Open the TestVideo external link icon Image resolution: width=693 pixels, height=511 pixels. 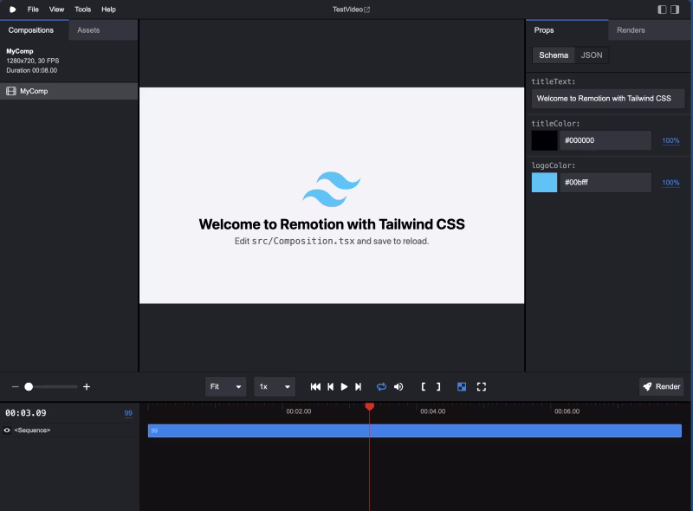(x=366, y=10)
